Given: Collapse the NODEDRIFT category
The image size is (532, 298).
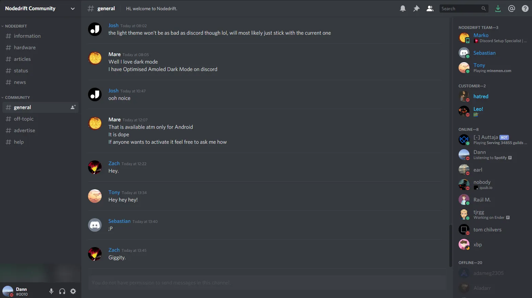Looking at the screenshot, I should (16, 26).
